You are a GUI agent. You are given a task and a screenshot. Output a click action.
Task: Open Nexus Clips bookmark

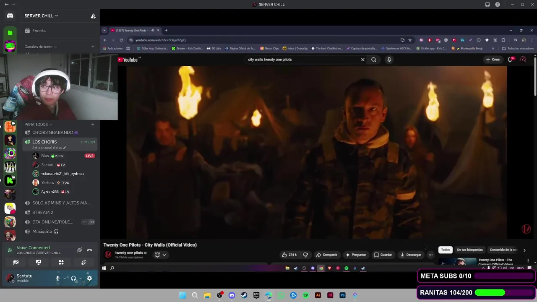pos(270,48)
